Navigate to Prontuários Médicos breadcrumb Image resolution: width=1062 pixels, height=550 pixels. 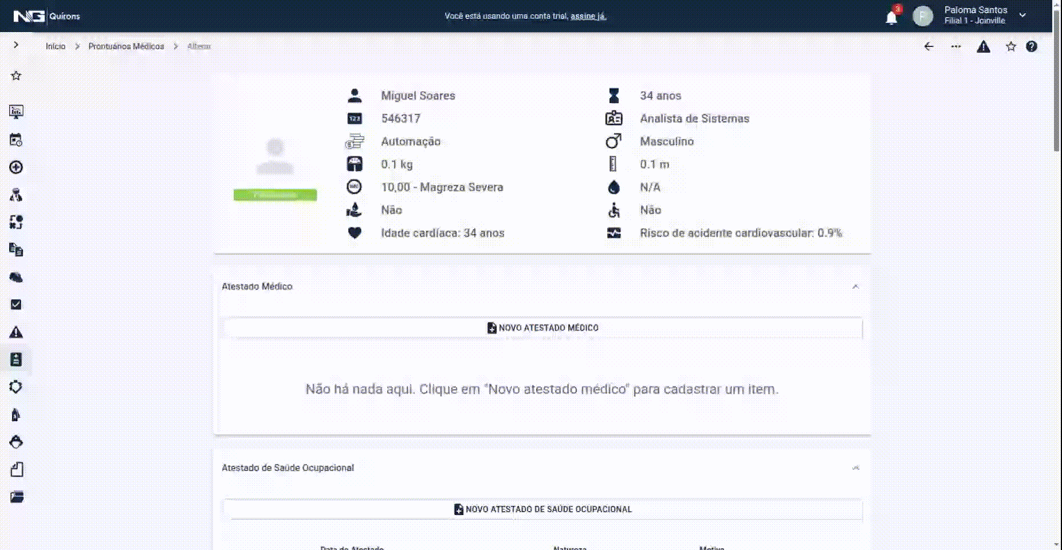tap(126, 46)
